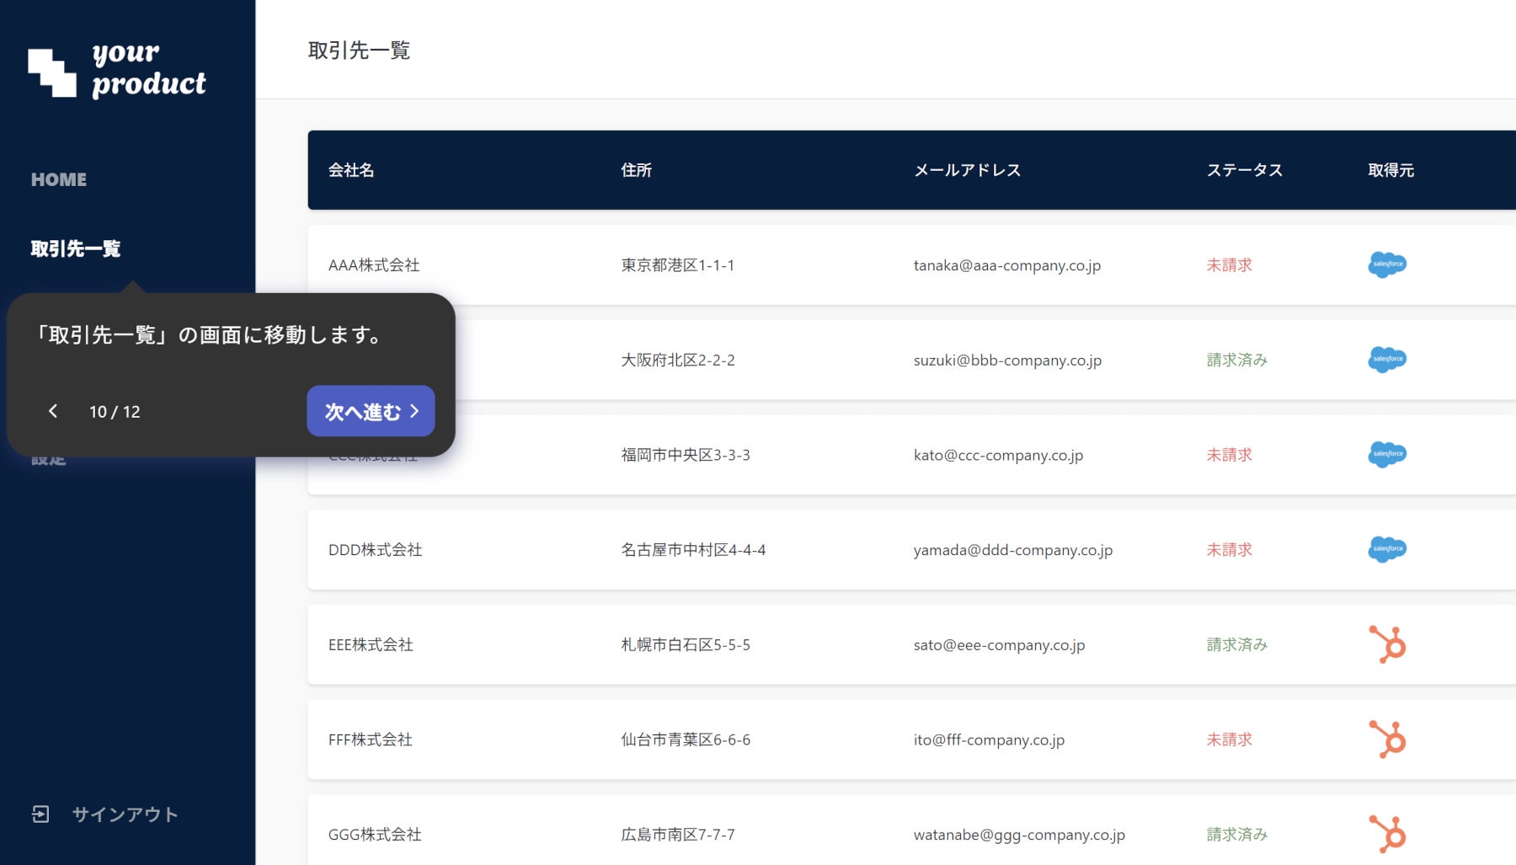Click the サインアウト link
This screenshot has height=865, width=1516.
[125, 814]
